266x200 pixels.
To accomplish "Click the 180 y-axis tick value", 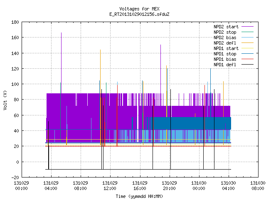I will point(15,22).
